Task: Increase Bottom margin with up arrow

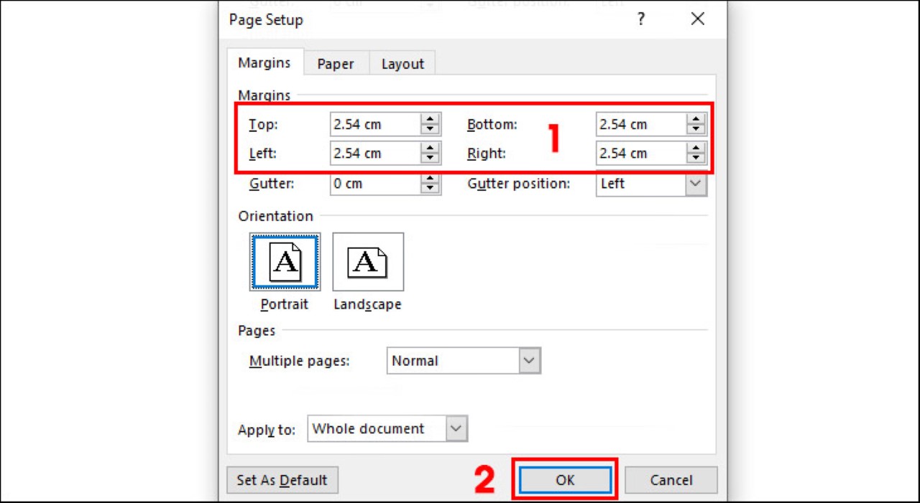Action: (x=695, y=119)
